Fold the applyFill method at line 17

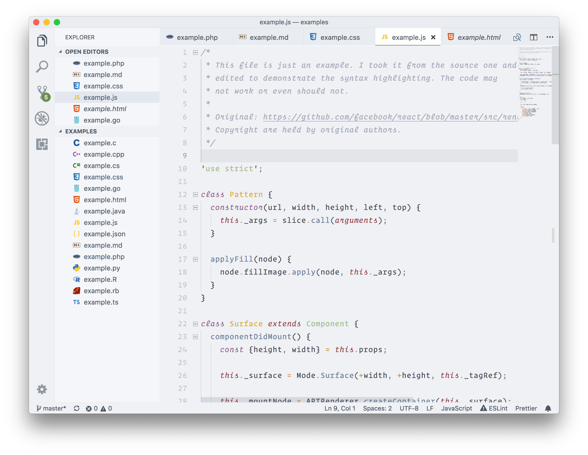(x=195, y=259)
